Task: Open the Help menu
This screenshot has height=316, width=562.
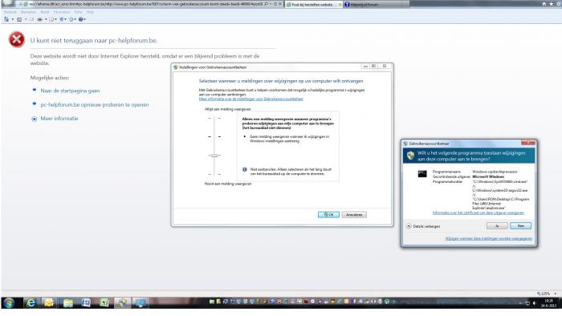Action: 90,12
